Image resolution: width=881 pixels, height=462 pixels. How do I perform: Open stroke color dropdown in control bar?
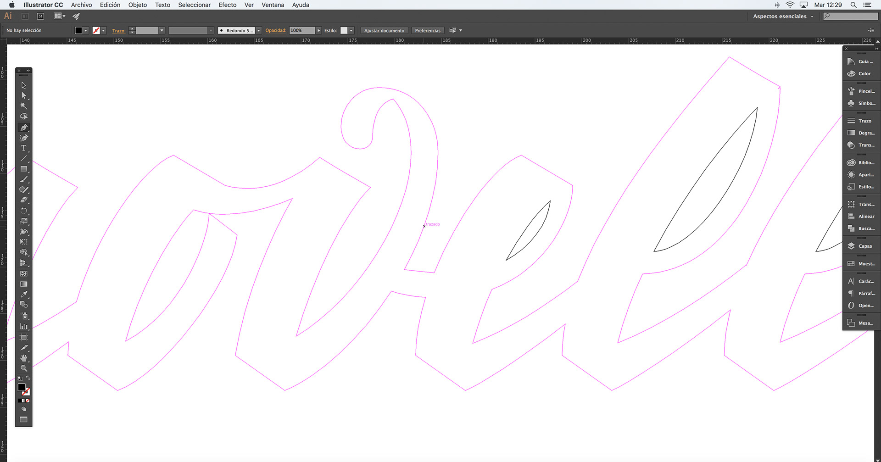(104, 30)
